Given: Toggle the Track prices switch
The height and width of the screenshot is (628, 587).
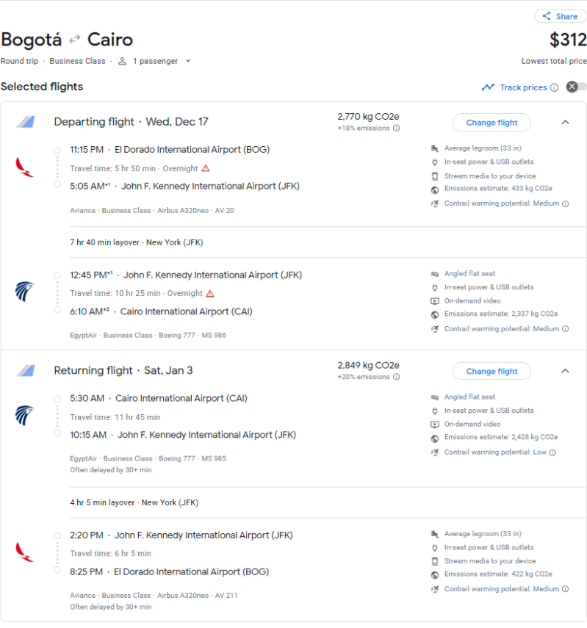Looking at the screenshot, I should pyautogui.click(x=576, y=87).
